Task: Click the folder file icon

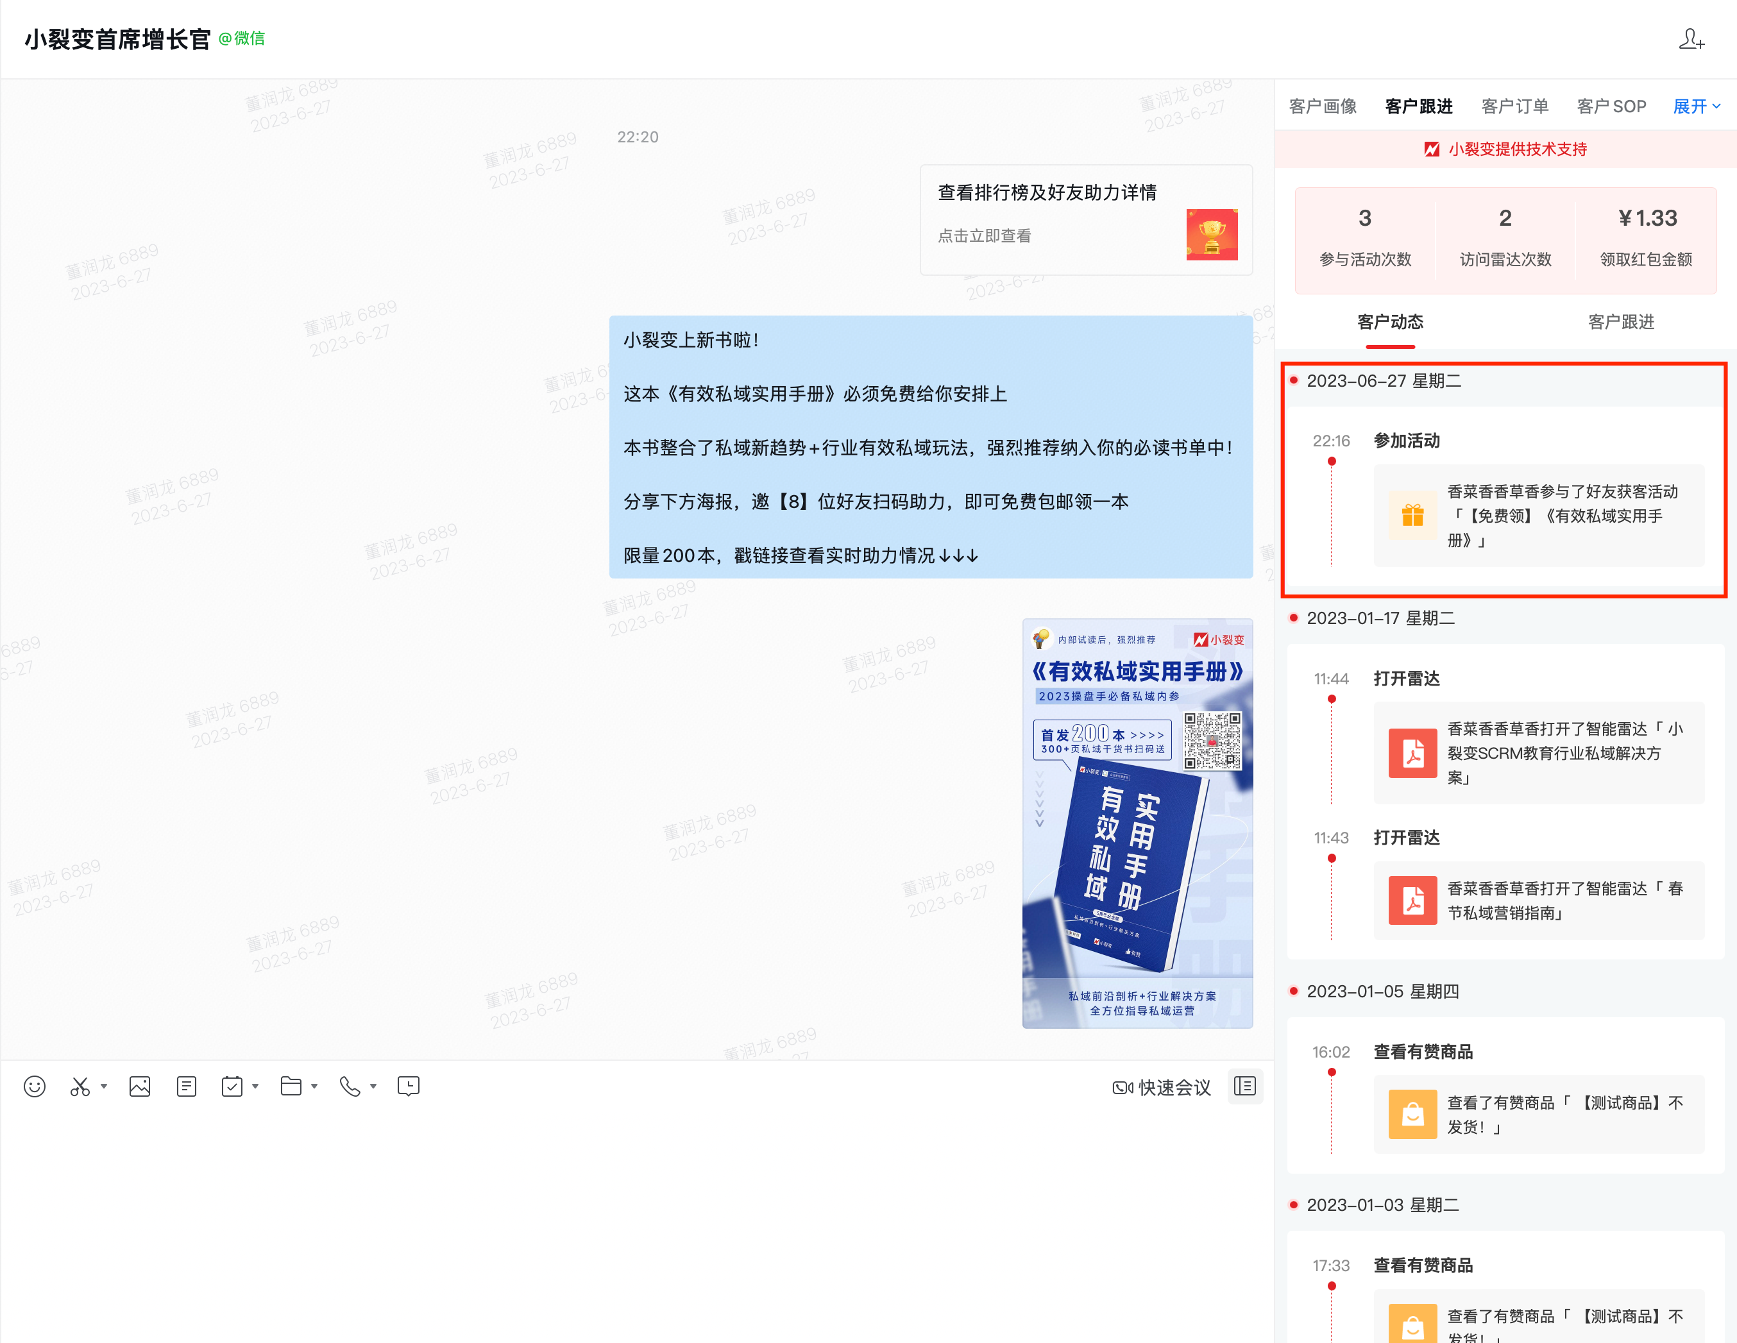Action: pyautogui.click(x=291, y=1086)
